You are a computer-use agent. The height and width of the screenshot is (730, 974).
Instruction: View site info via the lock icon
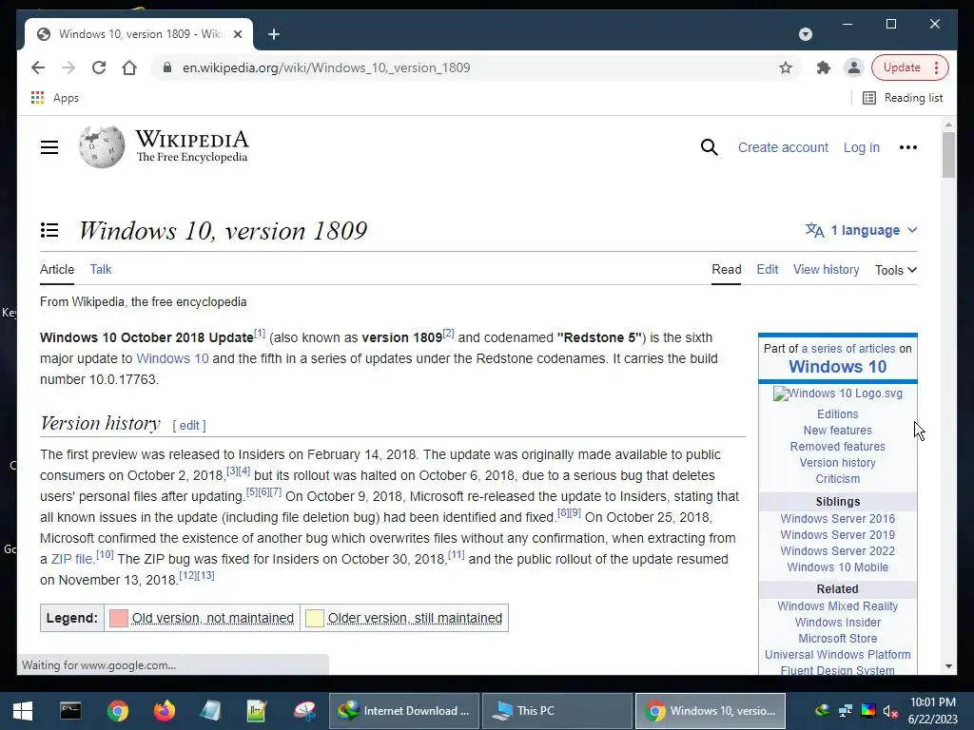(x=166, y=67)
